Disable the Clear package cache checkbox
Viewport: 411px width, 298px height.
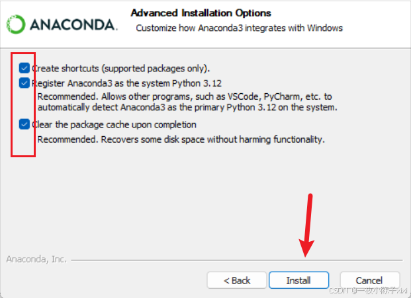point(24,124)
